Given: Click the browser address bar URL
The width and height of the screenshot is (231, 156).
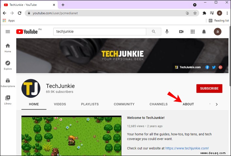Looking at the screenshot, I should click(x=55, y=13).
